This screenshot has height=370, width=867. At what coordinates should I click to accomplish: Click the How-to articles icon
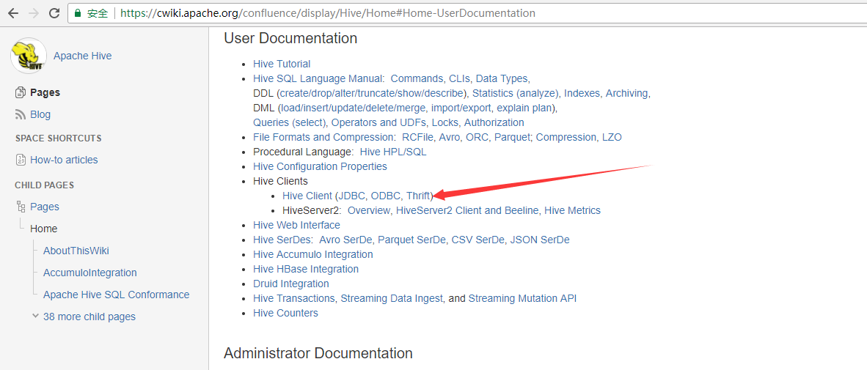(21, 160)
